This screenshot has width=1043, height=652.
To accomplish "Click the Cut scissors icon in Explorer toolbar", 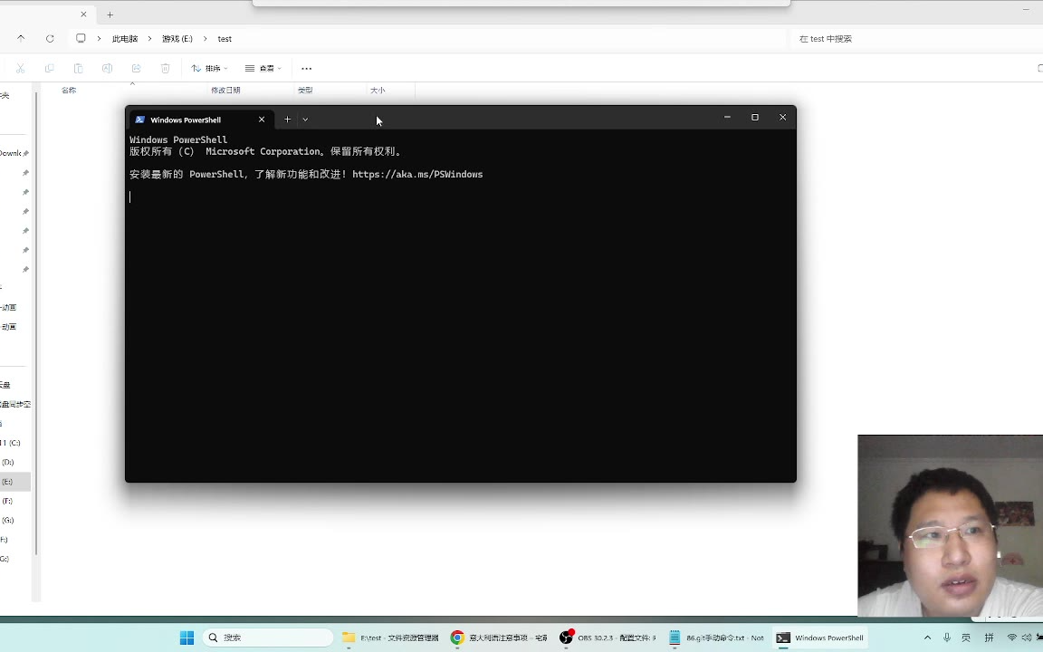I will coord(20,69).
